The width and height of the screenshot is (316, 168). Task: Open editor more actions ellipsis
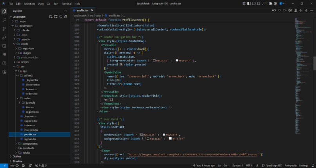tap(312, 11)
